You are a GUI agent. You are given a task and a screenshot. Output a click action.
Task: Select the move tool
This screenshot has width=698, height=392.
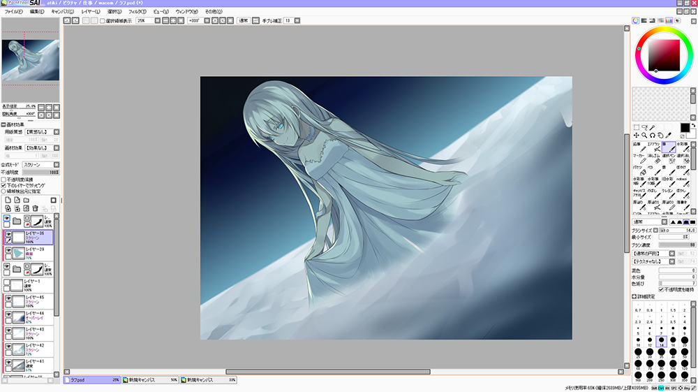[x=636, y=136]
